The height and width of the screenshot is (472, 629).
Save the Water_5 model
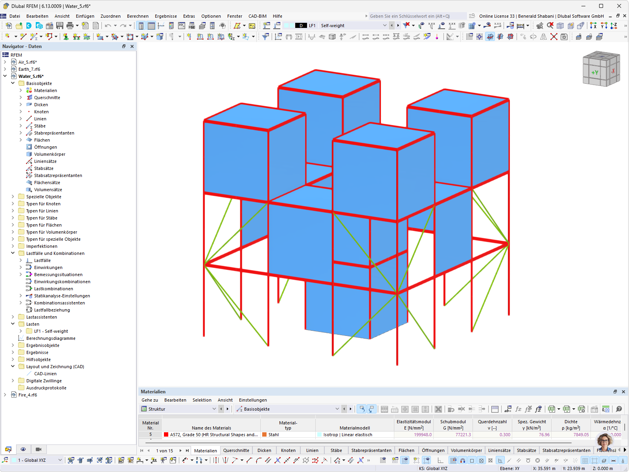tap(60, 25)
